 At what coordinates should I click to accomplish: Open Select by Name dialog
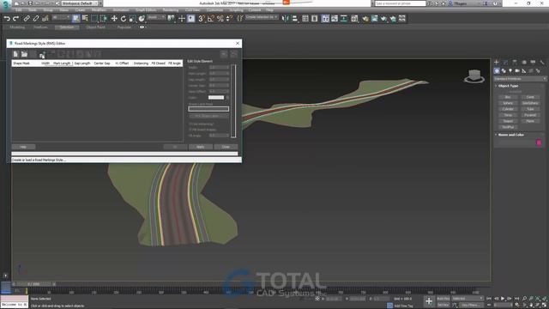(85, 19)
